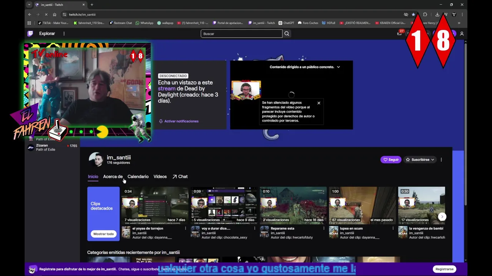Screen dimensions: 492x276
Task: Open the Twitch notifications inbox icon
Action: (399, 34)
